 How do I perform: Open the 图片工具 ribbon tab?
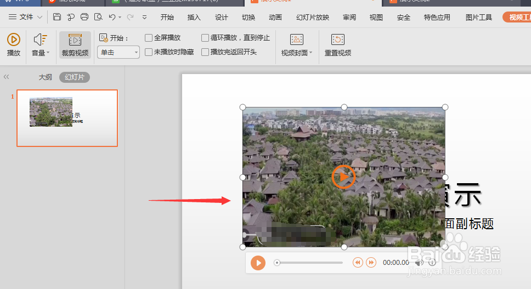point(478,17)
